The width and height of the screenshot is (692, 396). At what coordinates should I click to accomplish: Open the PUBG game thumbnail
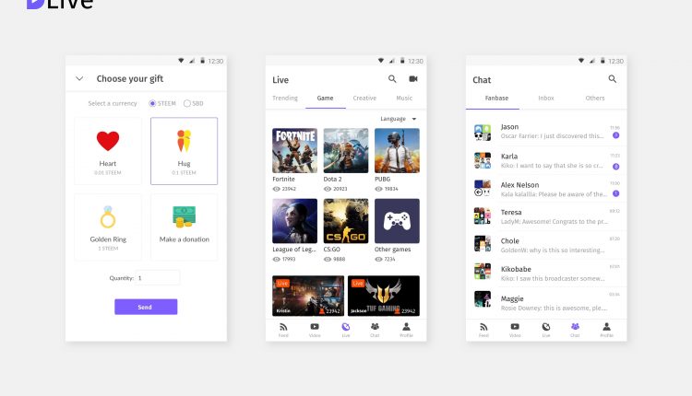(x=397, y=151)
